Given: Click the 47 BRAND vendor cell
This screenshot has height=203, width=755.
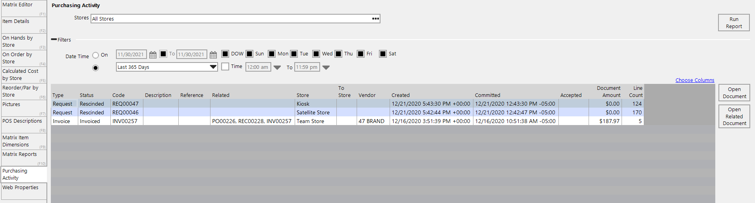Looking at the screenshot, I should (x=373, y=121).
